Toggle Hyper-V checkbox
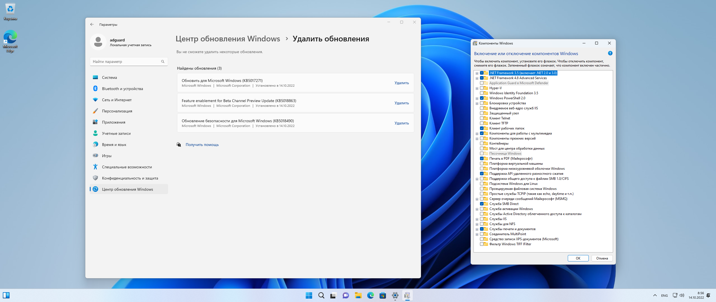 coord(482,88)
